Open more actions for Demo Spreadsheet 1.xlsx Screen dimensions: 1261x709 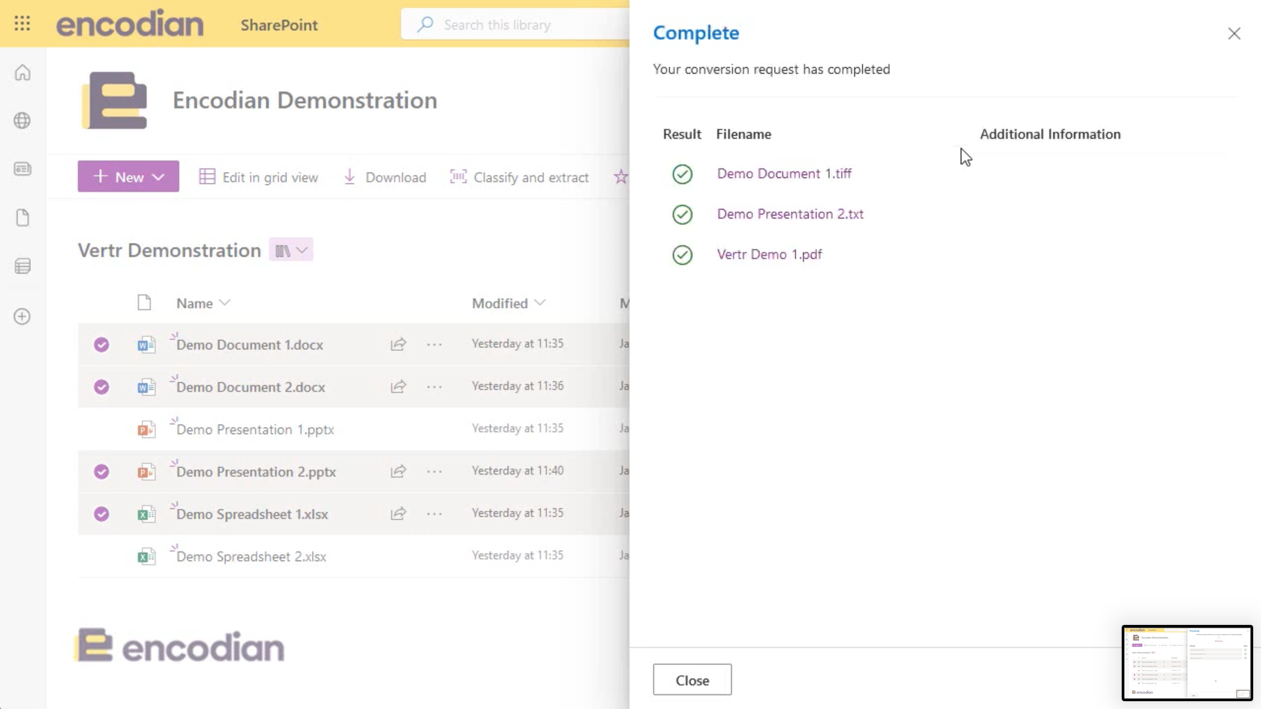[x=434, y=513]
